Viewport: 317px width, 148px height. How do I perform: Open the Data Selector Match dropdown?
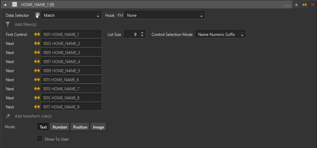click(71, 15)
